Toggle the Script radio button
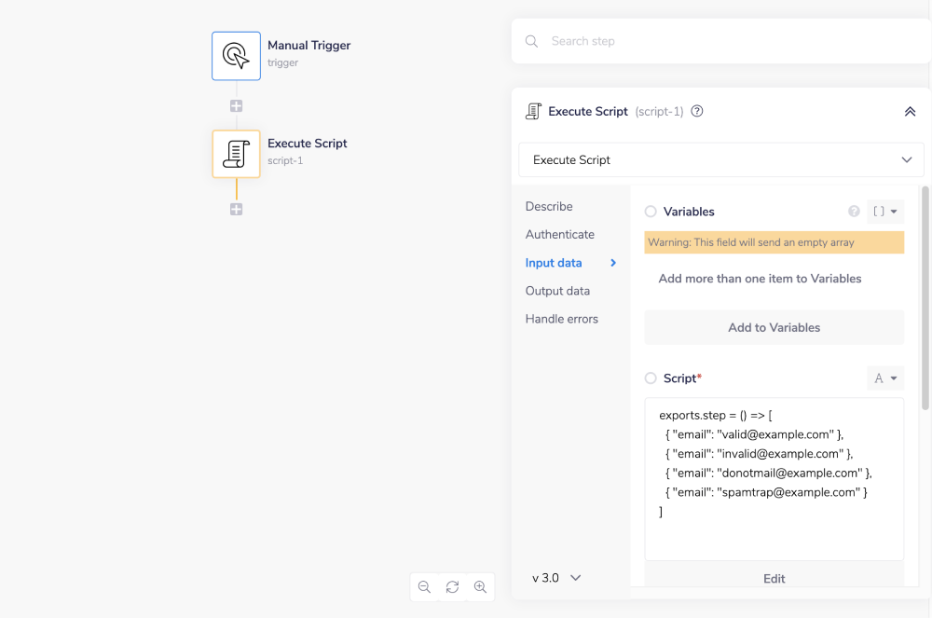The image size is (932, 618). click(x=651, y=378)
